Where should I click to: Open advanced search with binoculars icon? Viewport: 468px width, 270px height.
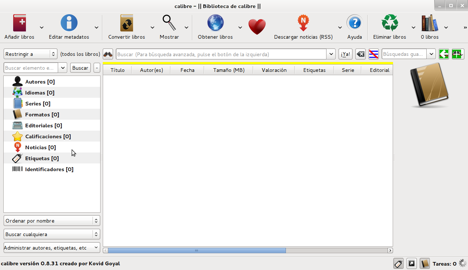click(x=108, y=54)
